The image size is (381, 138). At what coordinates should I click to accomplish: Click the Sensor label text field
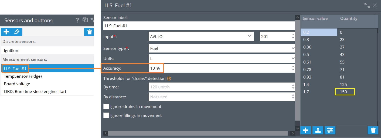tap(199, 26)
